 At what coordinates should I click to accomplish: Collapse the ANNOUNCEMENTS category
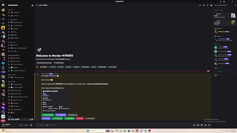pos(14,56)
